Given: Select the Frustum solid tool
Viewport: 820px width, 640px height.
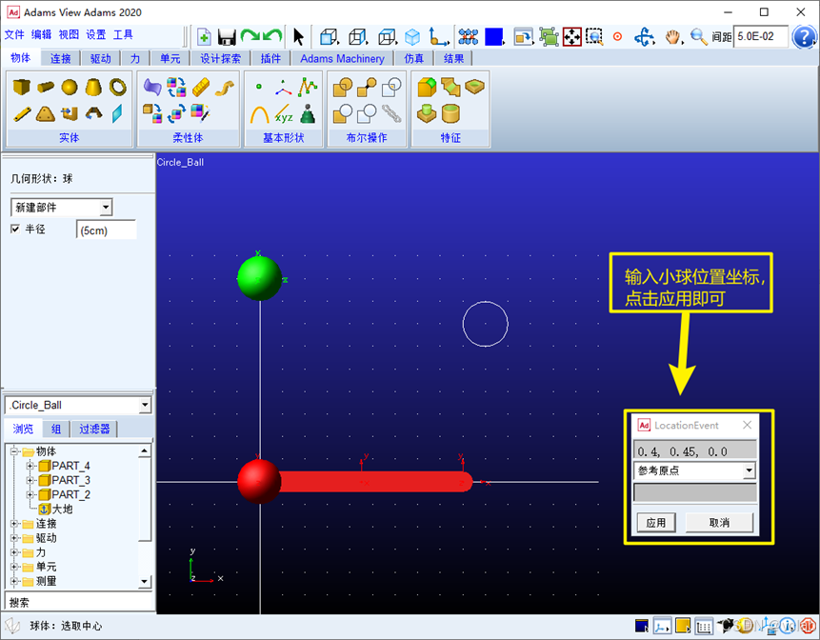Looking at the screenshot, I should (93, 87).
